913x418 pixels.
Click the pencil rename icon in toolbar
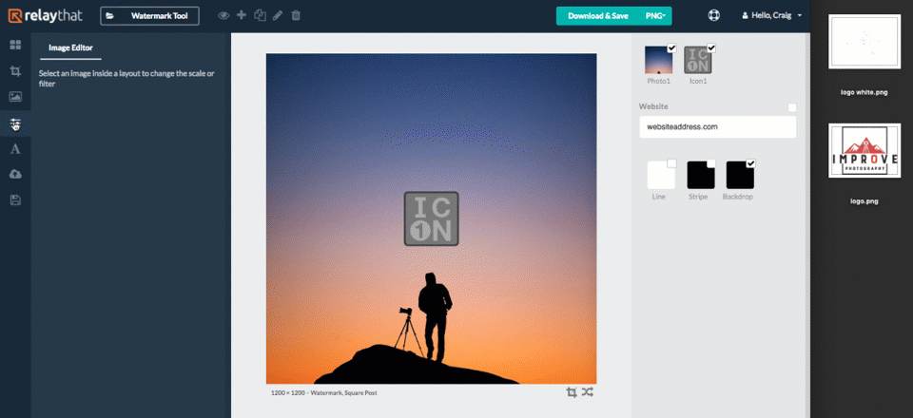click(x=278, y=16)
